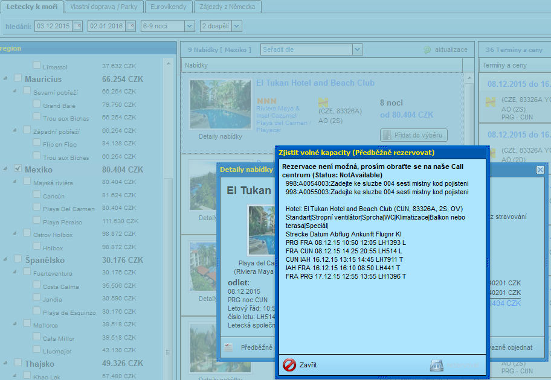Check the Mauricius checkbox
This screenshot has width=551, height=380.
[x=18, y=78]
